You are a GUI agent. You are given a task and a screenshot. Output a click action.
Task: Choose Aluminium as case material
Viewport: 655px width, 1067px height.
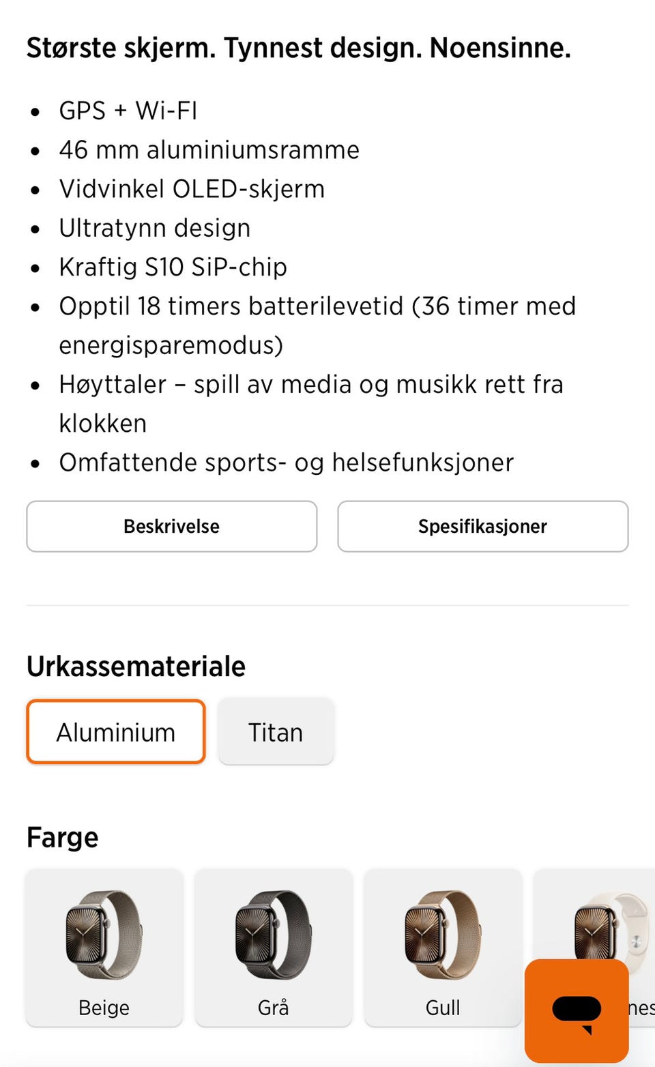click(x=116, y=732)
